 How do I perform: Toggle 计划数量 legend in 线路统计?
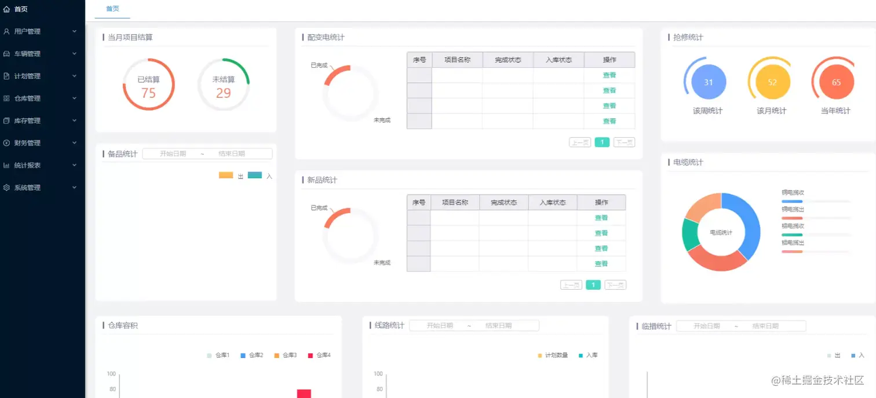coord(553,355)
